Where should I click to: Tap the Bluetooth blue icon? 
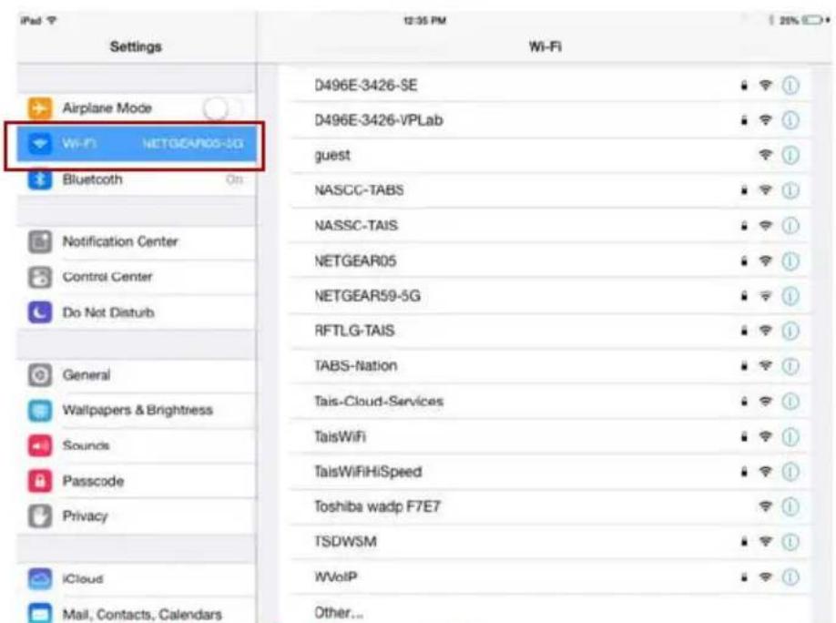pyautogui.click(x=40, y=179)
